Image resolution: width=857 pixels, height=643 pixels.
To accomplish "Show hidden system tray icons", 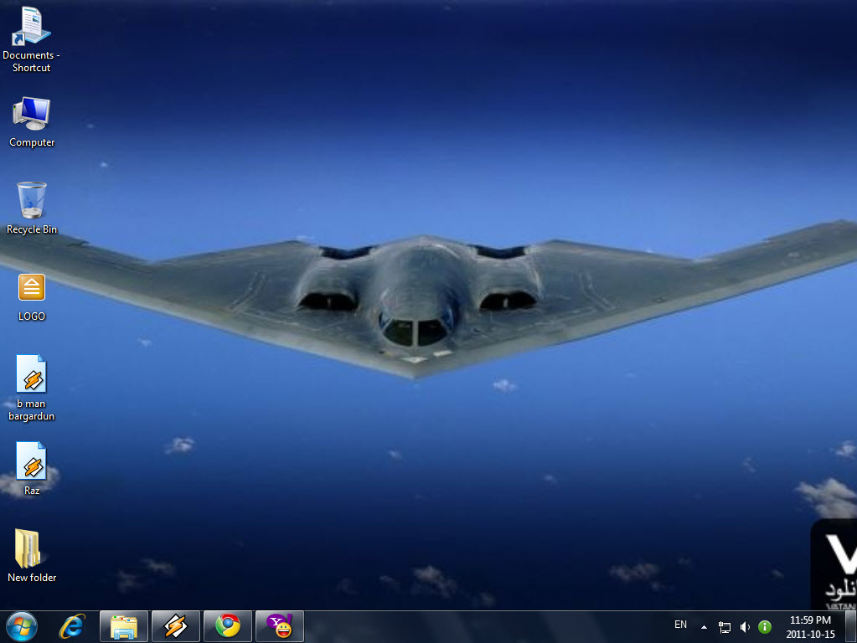I will point(704,626).
